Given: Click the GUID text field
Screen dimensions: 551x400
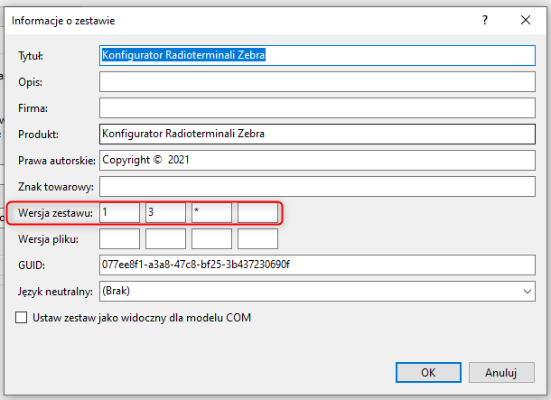Looking at the screenshot, I should pos(316,265).
